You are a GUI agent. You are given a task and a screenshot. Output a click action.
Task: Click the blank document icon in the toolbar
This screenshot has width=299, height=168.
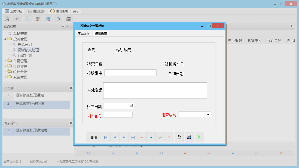pyautogui.click(x=28, y=18)
